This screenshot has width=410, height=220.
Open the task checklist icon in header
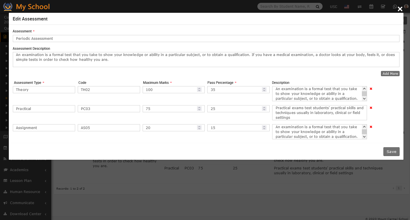tap(383, 7)
